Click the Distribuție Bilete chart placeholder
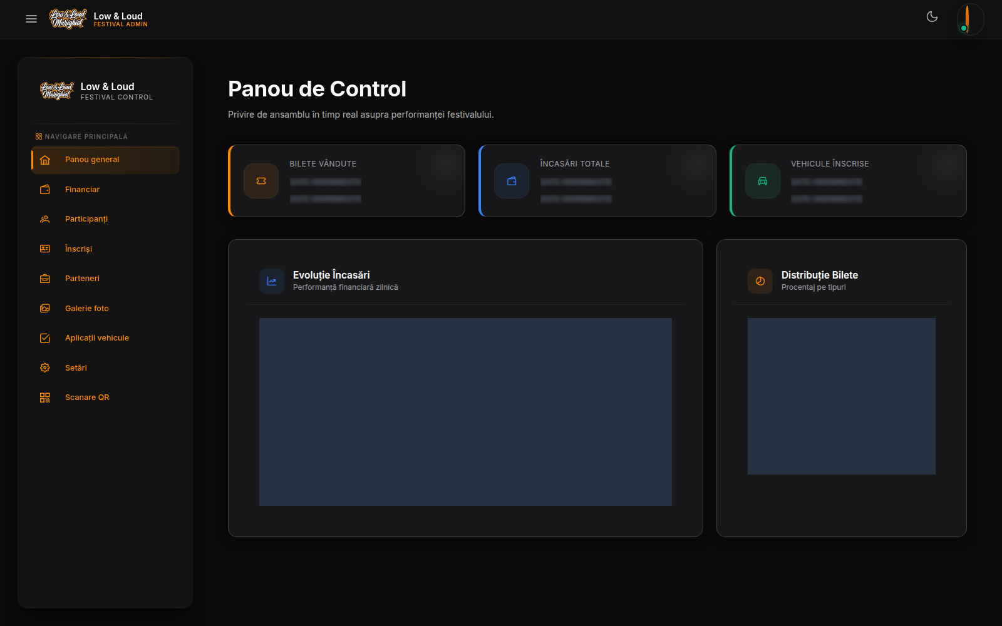Viewport: 1002px width, 626px height. pos(842,396)
